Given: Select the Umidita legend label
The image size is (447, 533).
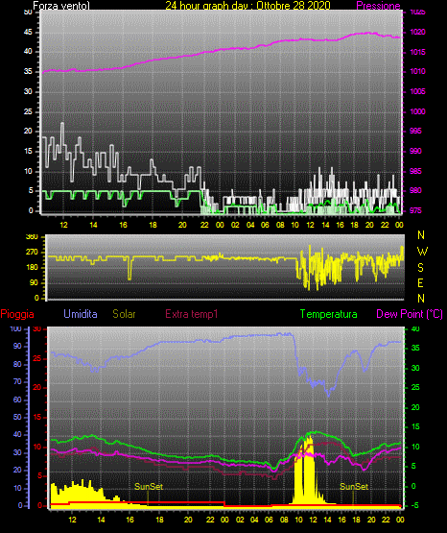Looking at the screenshot, I should 81,314.
